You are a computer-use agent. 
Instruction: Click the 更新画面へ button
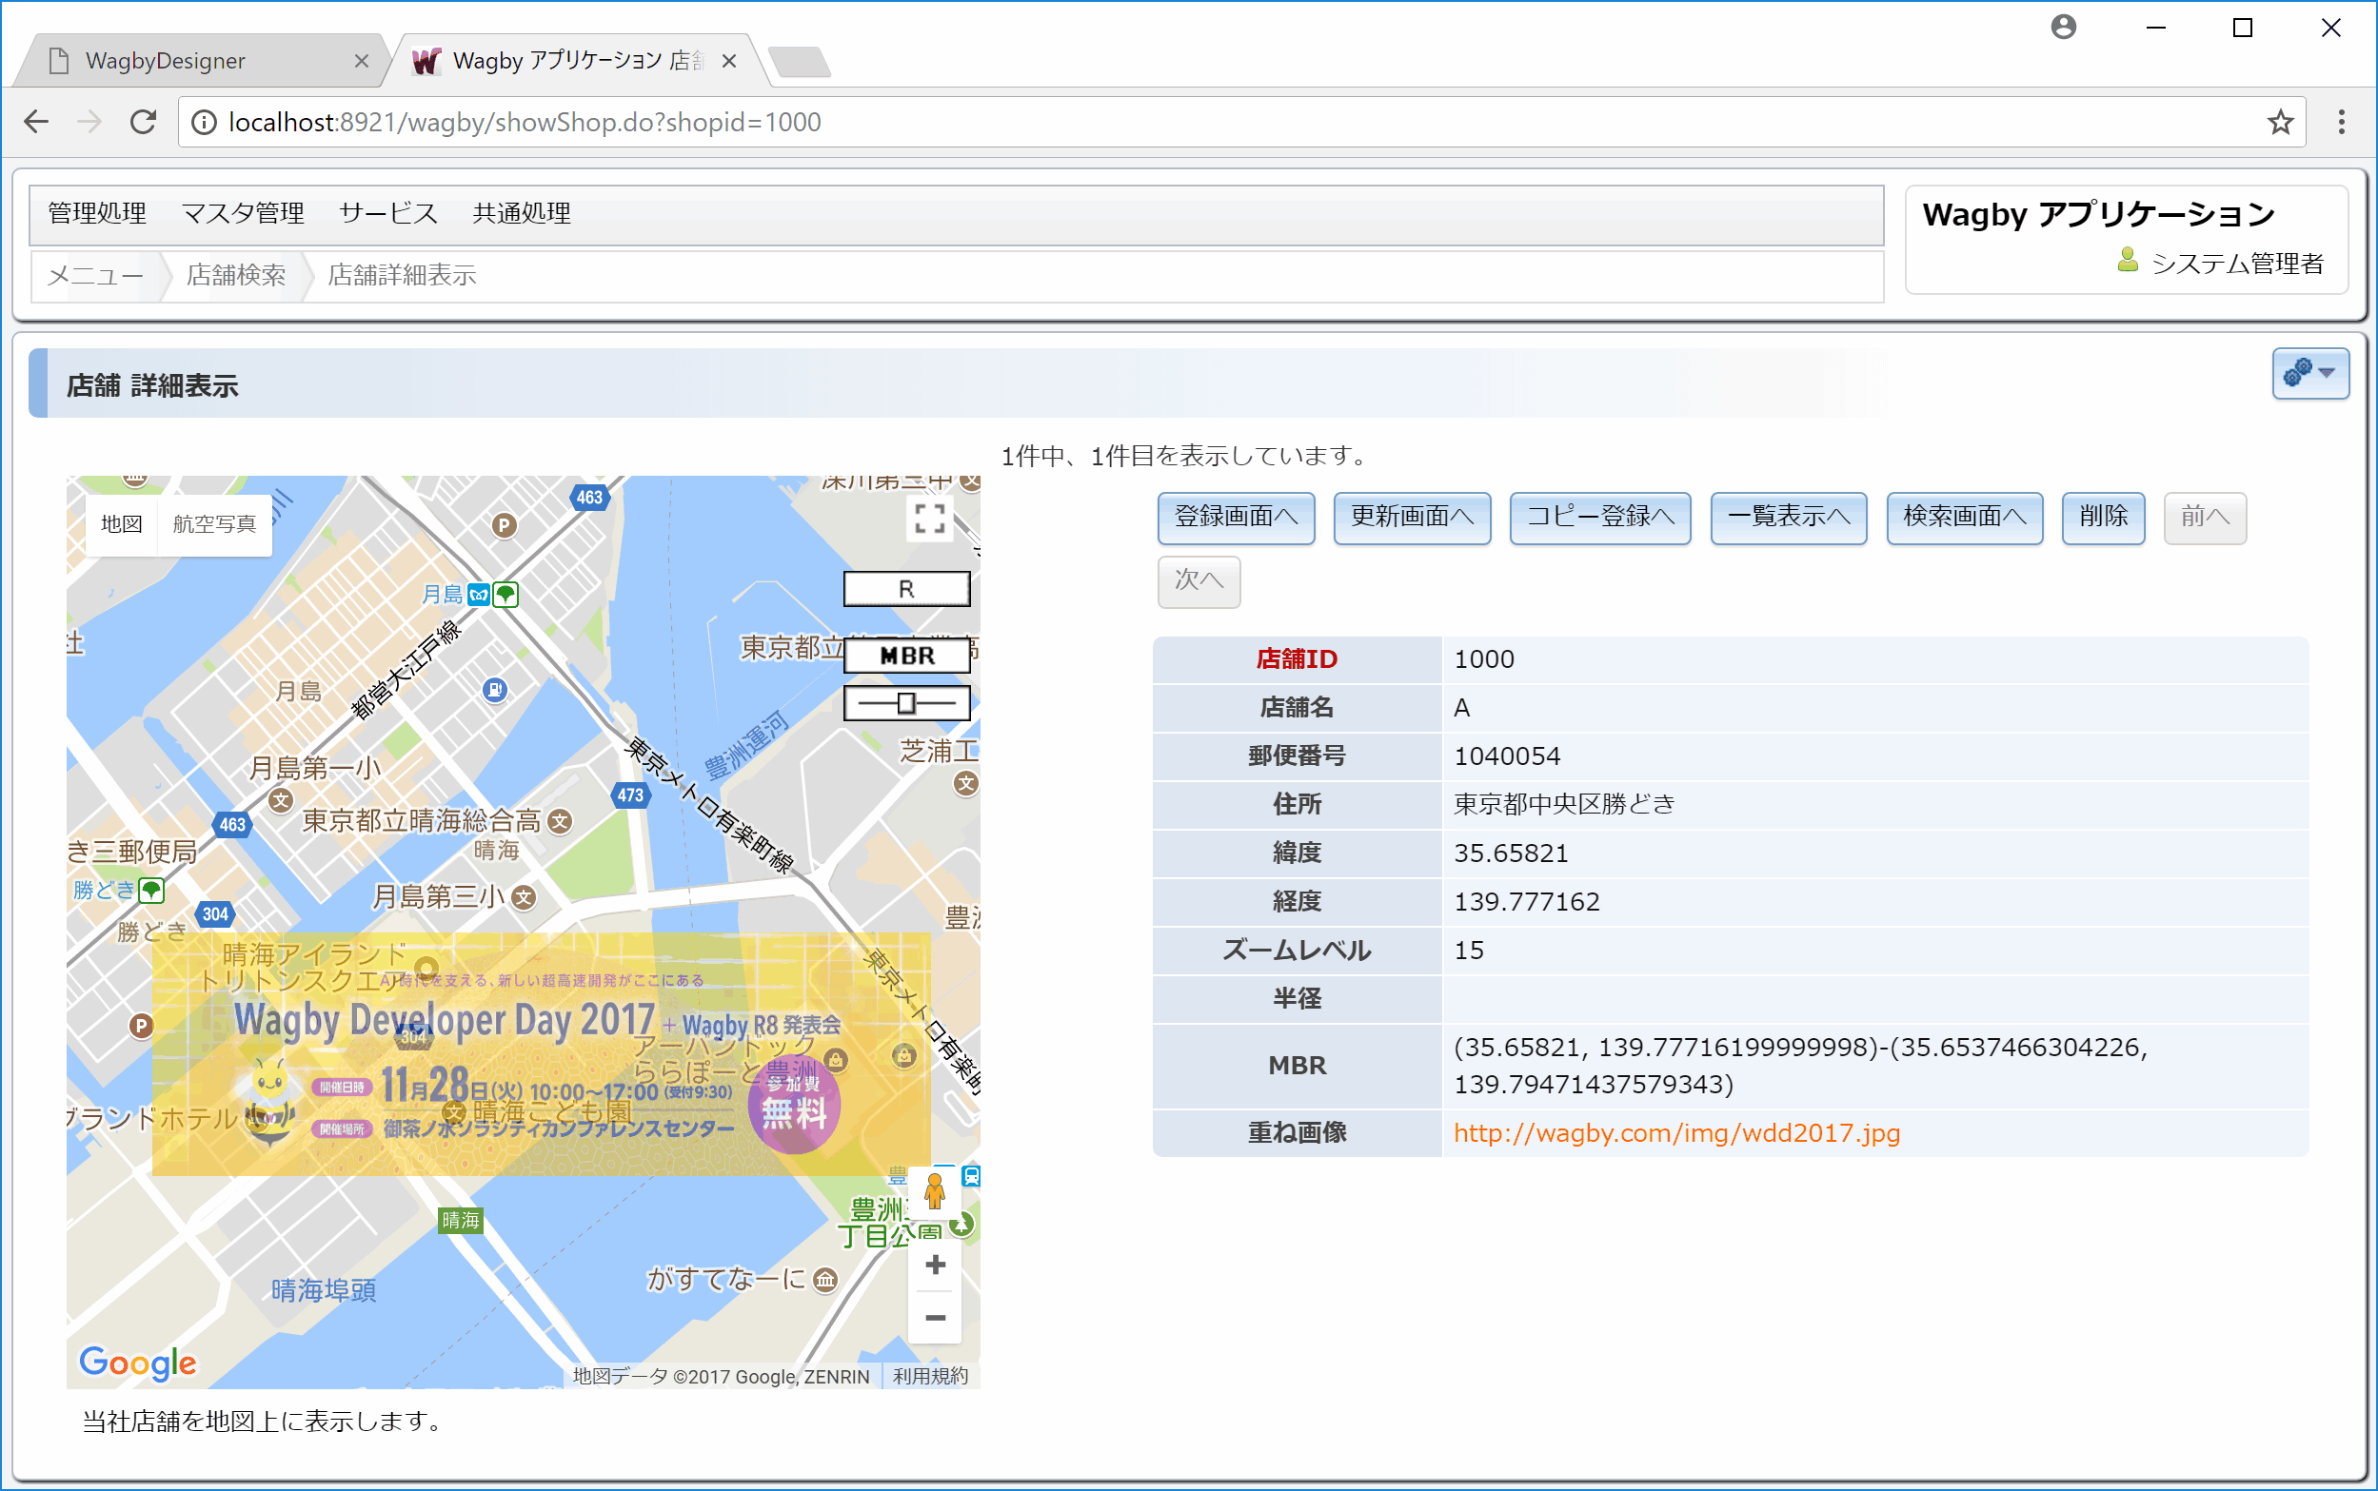1412,517
